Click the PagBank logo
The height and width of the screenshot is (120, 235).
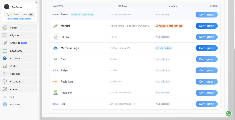56,93
